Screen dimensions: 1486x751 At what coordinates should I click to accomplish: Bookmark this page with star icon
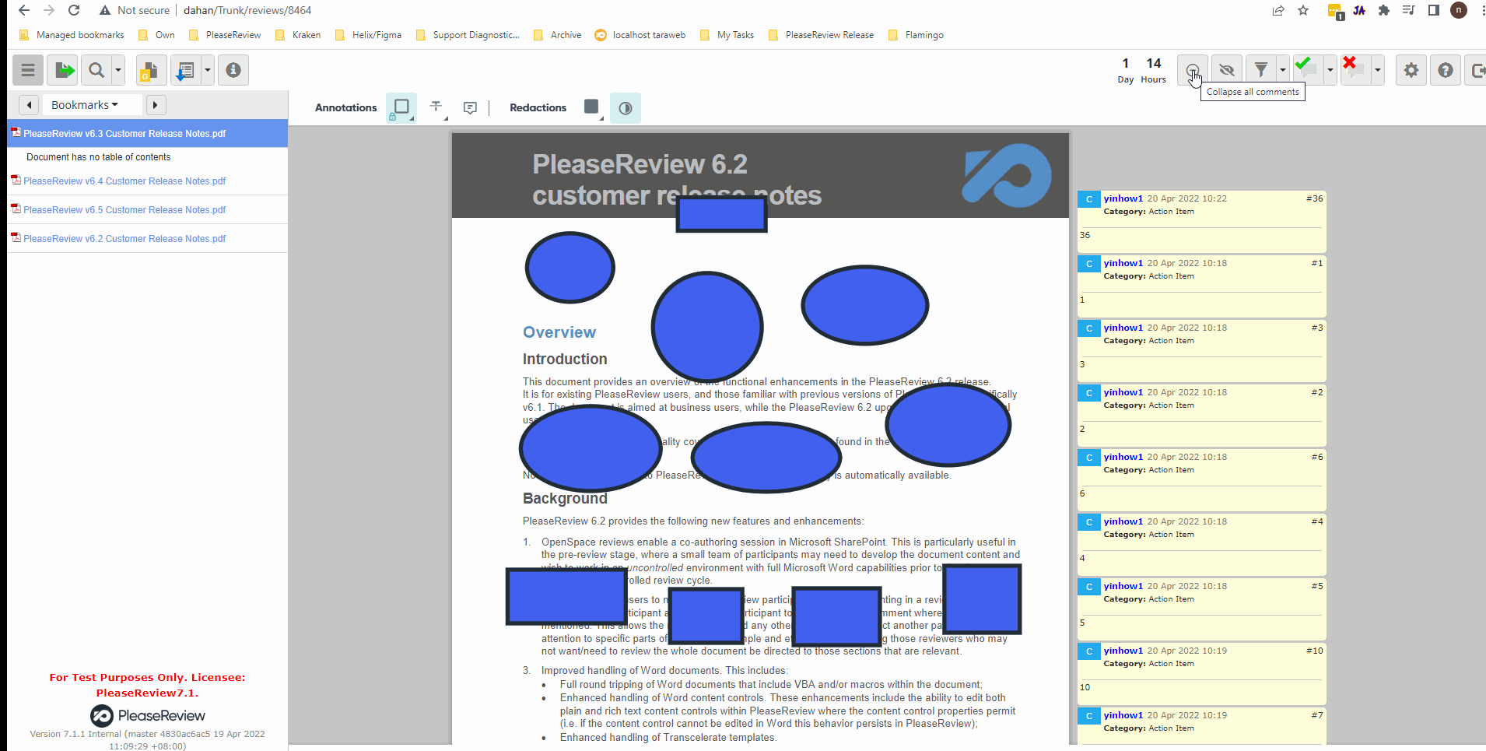tap(1303, 10)
